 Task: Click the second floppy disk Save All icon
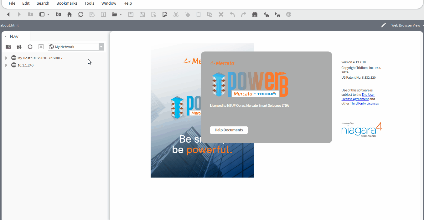[142, 14]
